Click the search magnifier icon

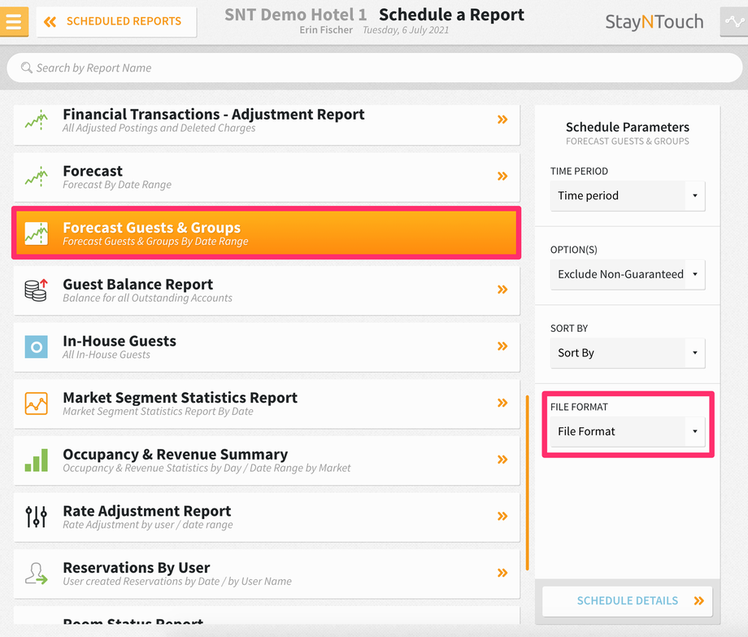[27, 68]
